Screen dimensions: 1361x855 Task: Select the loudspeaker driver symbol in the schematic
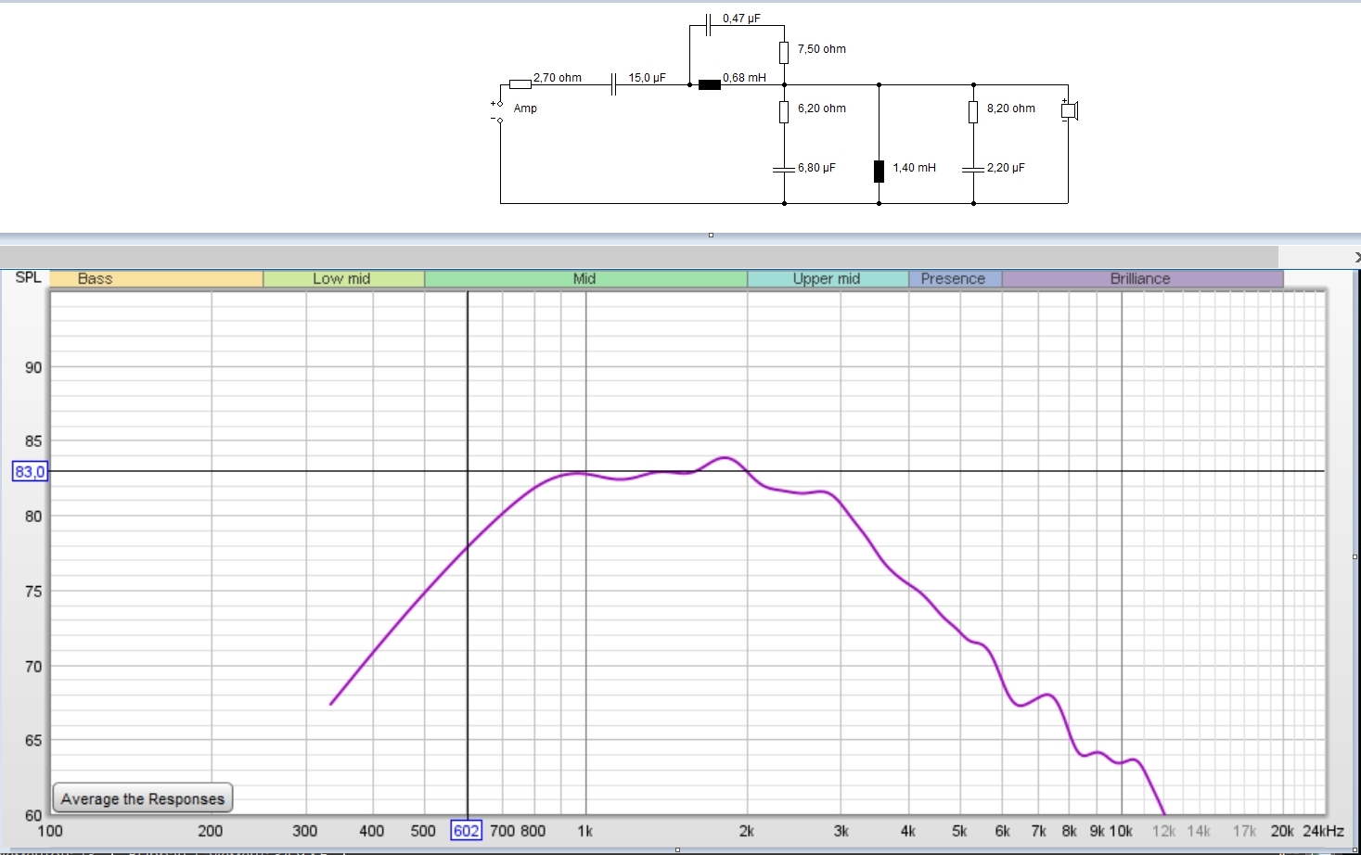click(1069, 110)
